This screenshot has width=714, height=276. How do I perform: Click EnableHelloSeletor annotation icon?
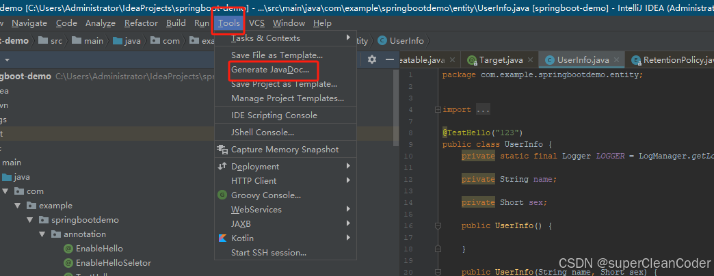click(68, 263)
